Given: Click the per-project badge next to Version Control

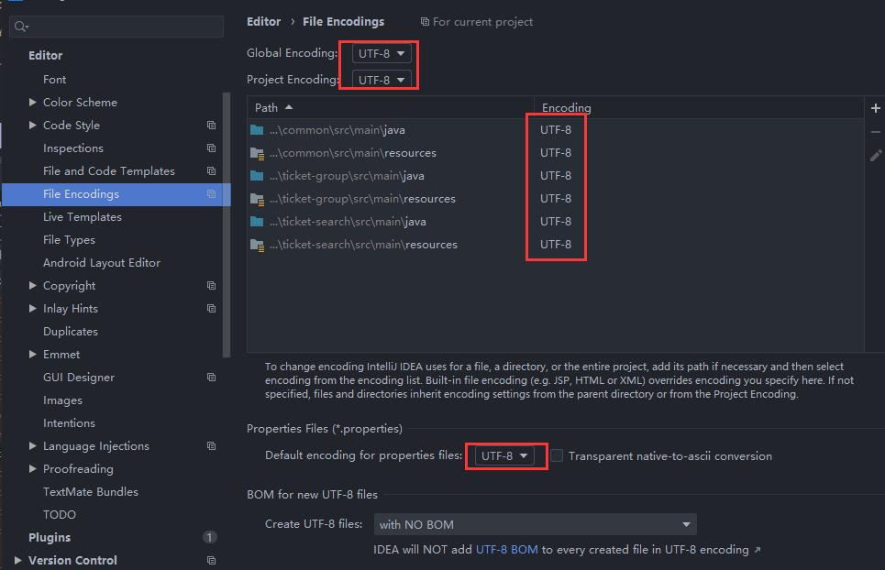Looking at the screenshot, I should coord(211,560).
